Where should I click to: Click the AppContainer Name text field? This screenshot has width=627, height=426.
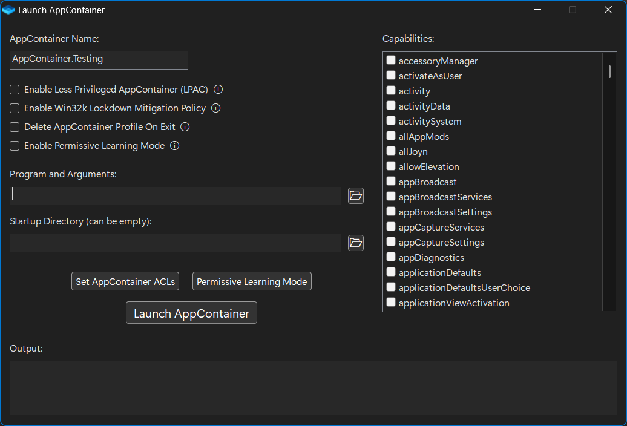click(99, 60)
